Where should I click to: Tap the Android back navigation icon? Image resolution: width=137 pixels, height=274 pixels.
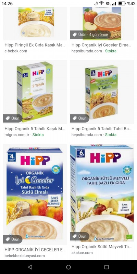point(30,267)
